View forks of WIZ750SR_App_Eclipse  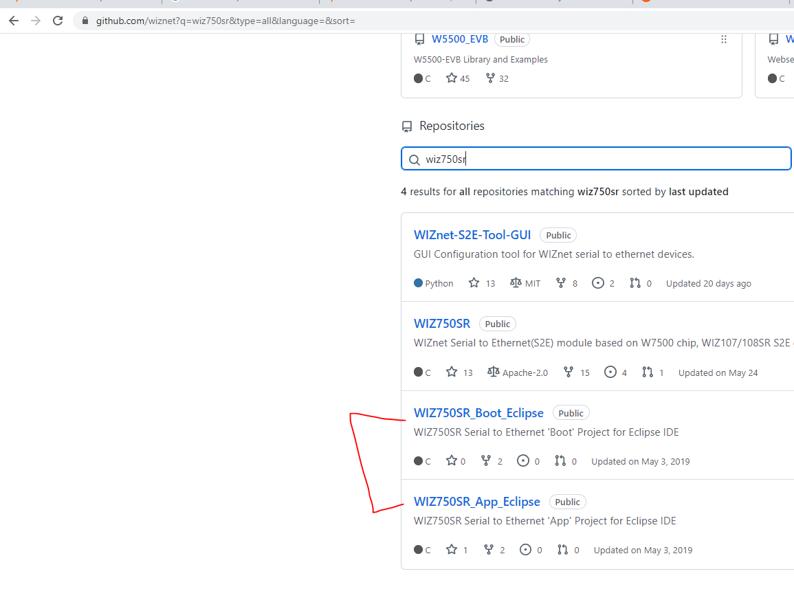pyautogui.click(x=494, y=550)
